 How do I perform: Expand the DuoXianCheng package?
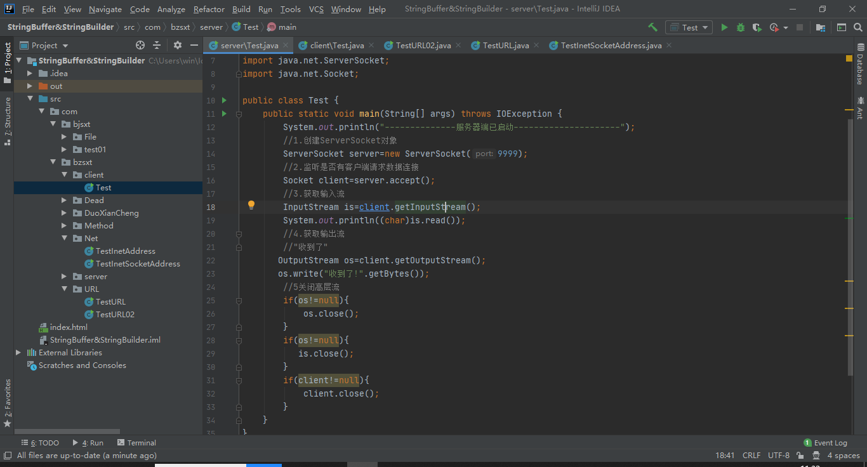pyautogui.click(x=64, y=213)
